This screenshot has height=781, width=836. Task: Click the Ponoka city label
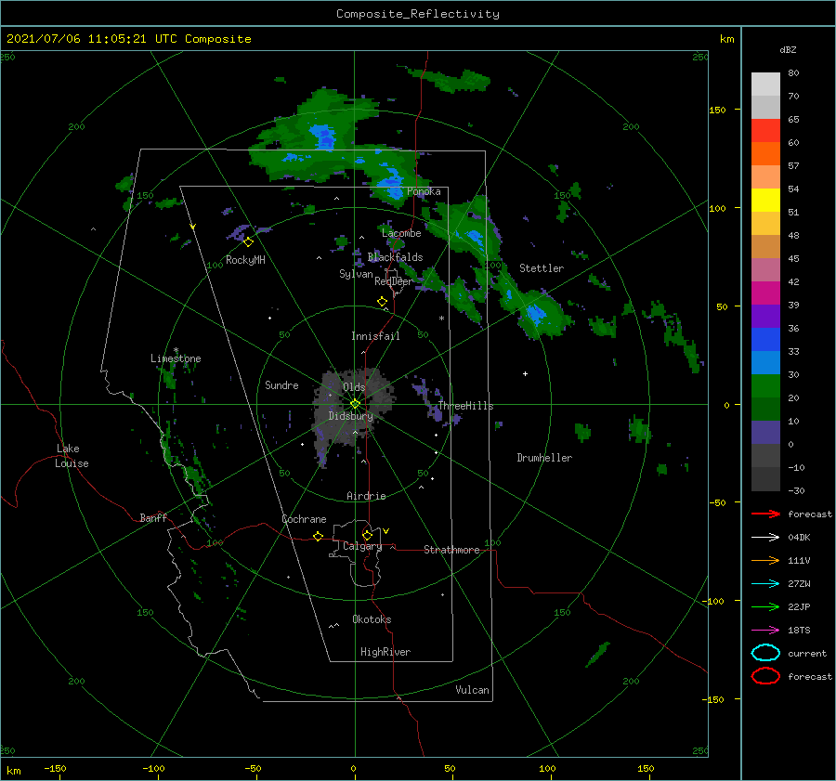pyautogui.click(x=424, y=191)
